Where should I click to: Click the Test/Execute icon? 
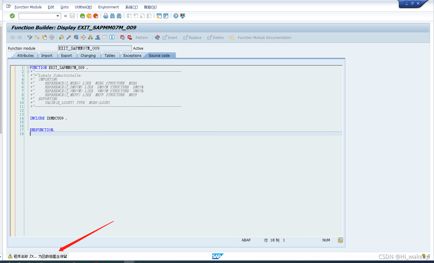(x=76, y=37)
